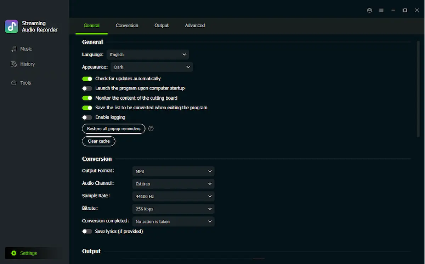This screenshot has width=425, height=264.
Task: Turn on Enable logging switch
Action: point(87,117)
